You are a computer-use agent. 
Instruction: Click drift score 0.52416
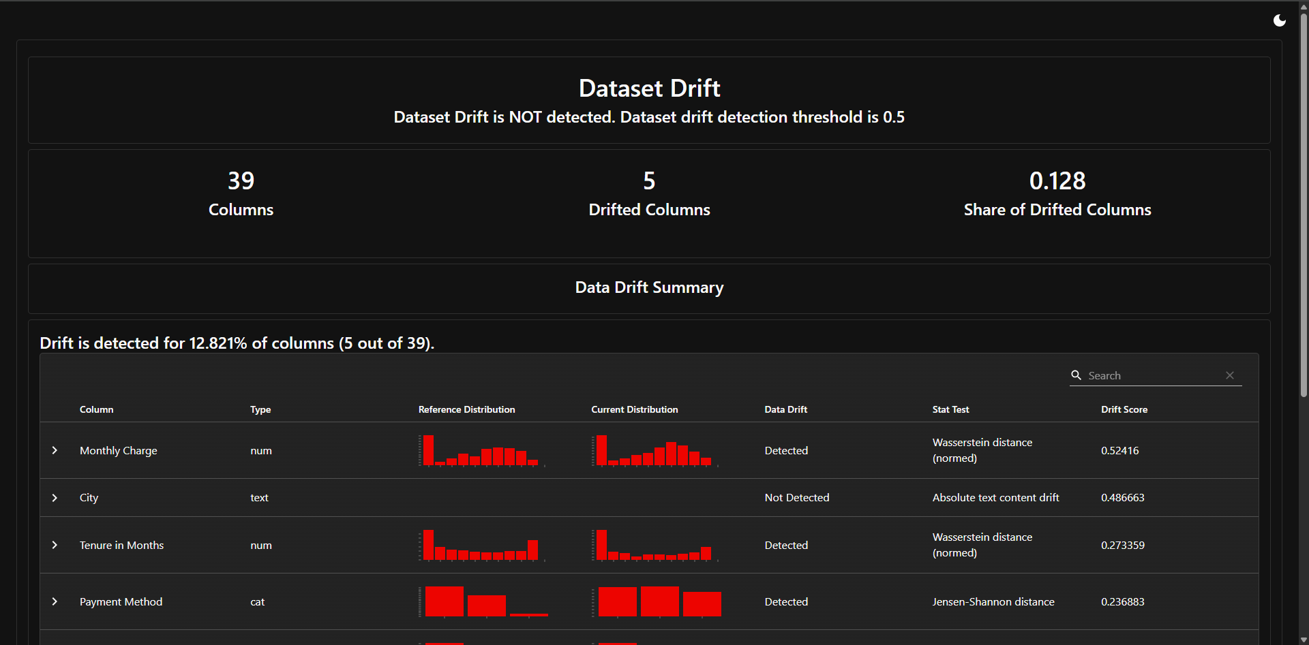coord(1120,450)
